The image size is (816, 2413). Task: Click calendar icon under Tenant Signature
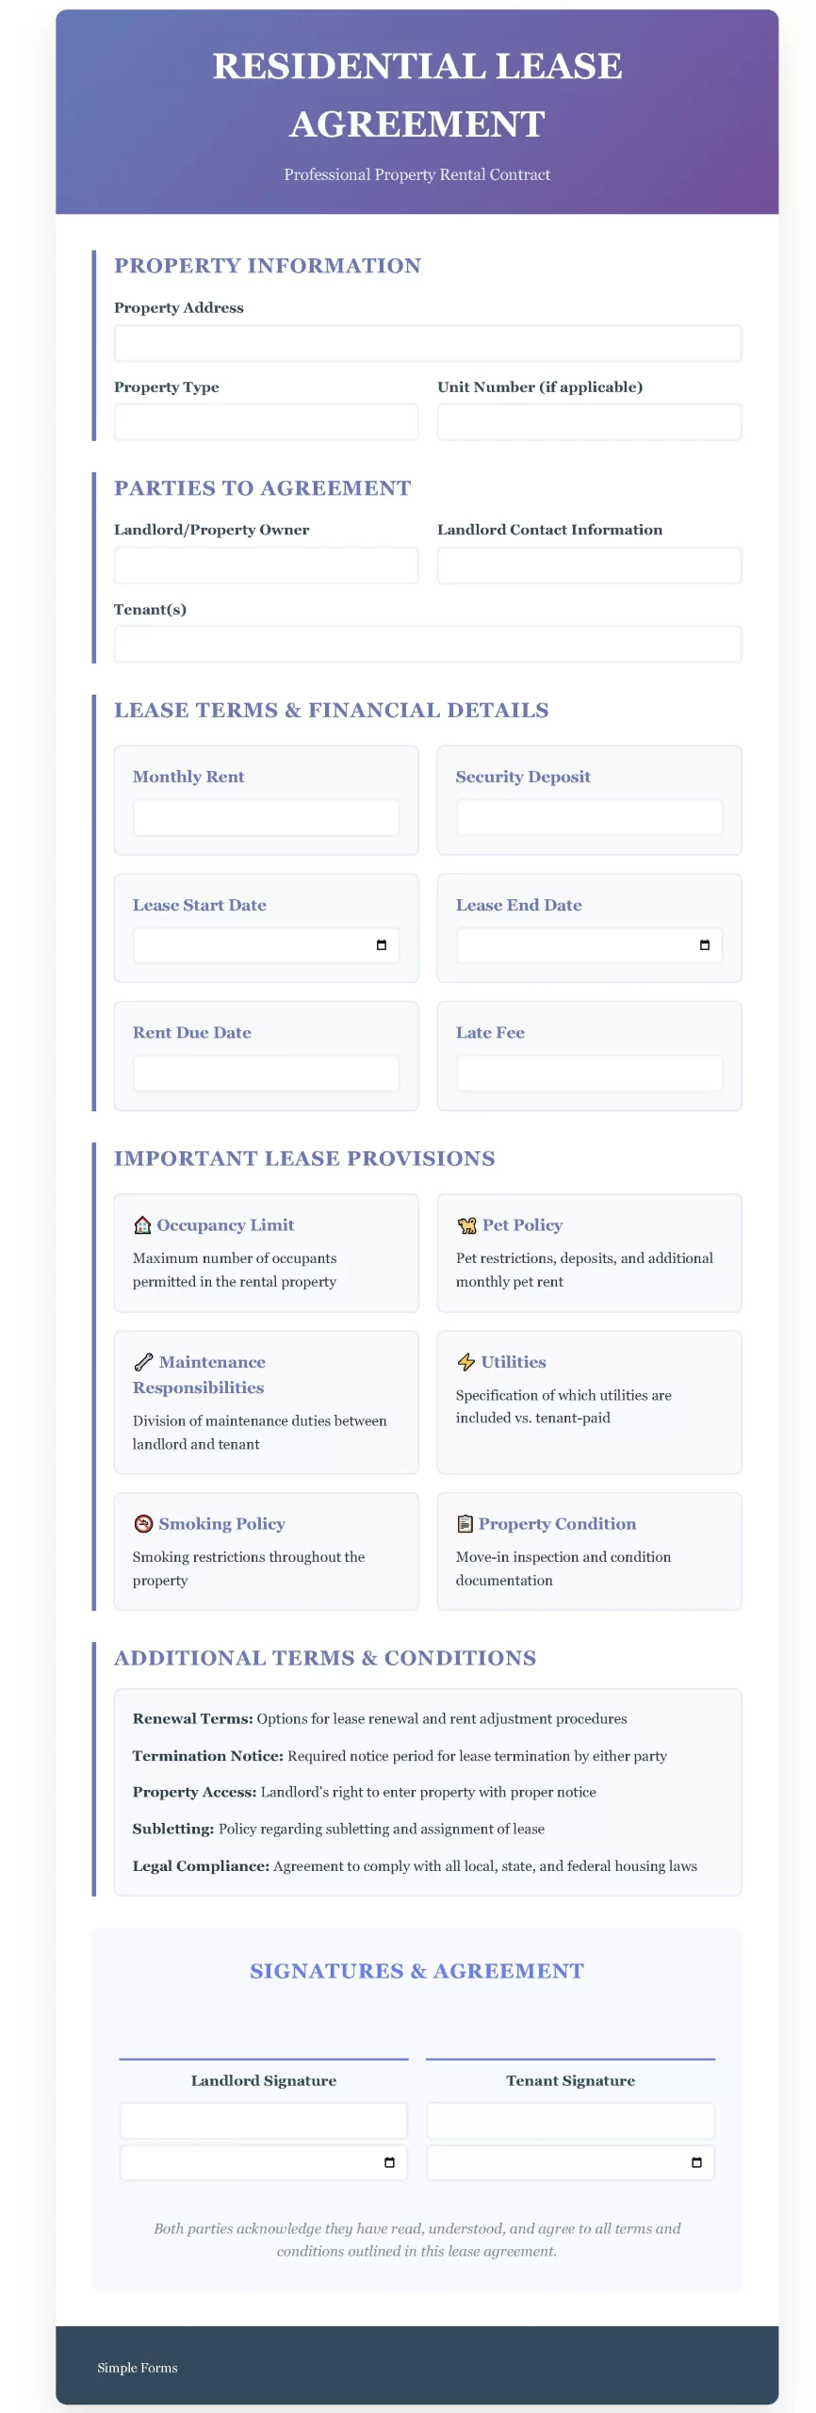click(696, 2162)
